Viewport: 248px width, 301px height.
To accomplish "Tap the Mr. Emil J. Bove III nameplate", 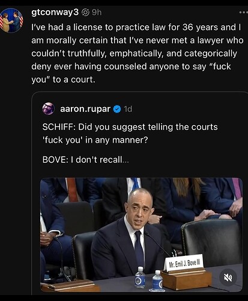I will pos(183,263).
